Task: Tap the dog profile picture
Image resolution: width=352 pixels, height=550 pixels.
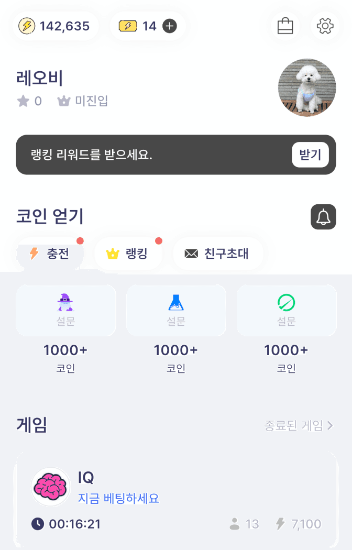Action: click(x=306, y=87)
